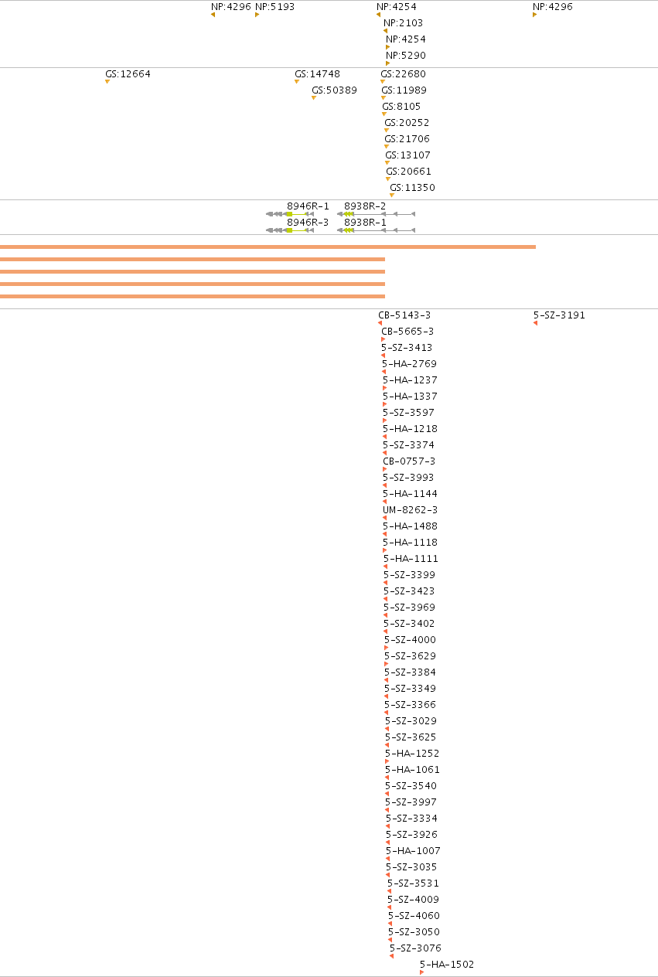Select the 5-HA-1337 label
Viewport: 658px width, 977px height.
click(410, 397)
